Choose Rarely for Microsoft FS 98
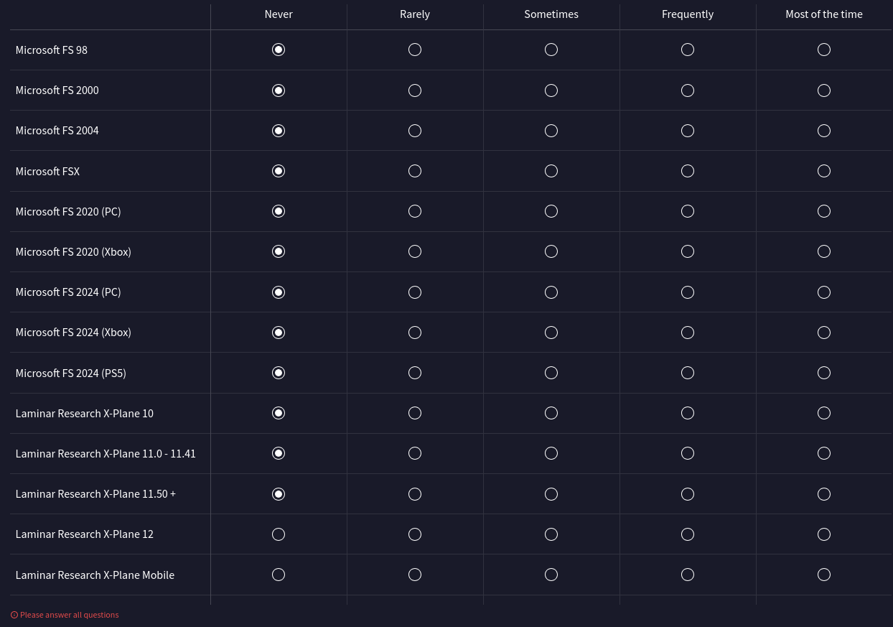This screenshot has width=893, height=627. coord(415,50)
